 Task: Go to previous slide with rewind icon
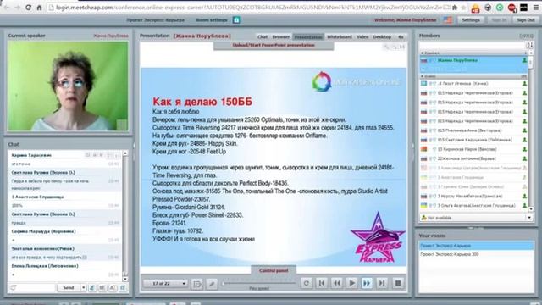(337, 283)
